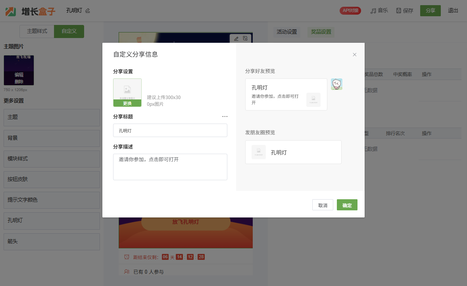Click the avatar image in share preview
Image resolution: width=467 pixels, height=286 pixels.
point(336,84)
